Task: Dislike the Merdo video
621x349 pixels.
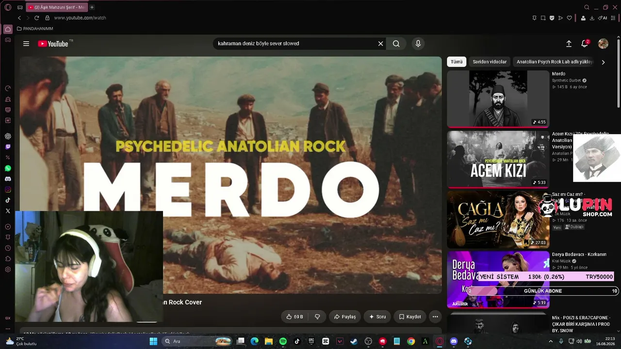Action: 317,317
